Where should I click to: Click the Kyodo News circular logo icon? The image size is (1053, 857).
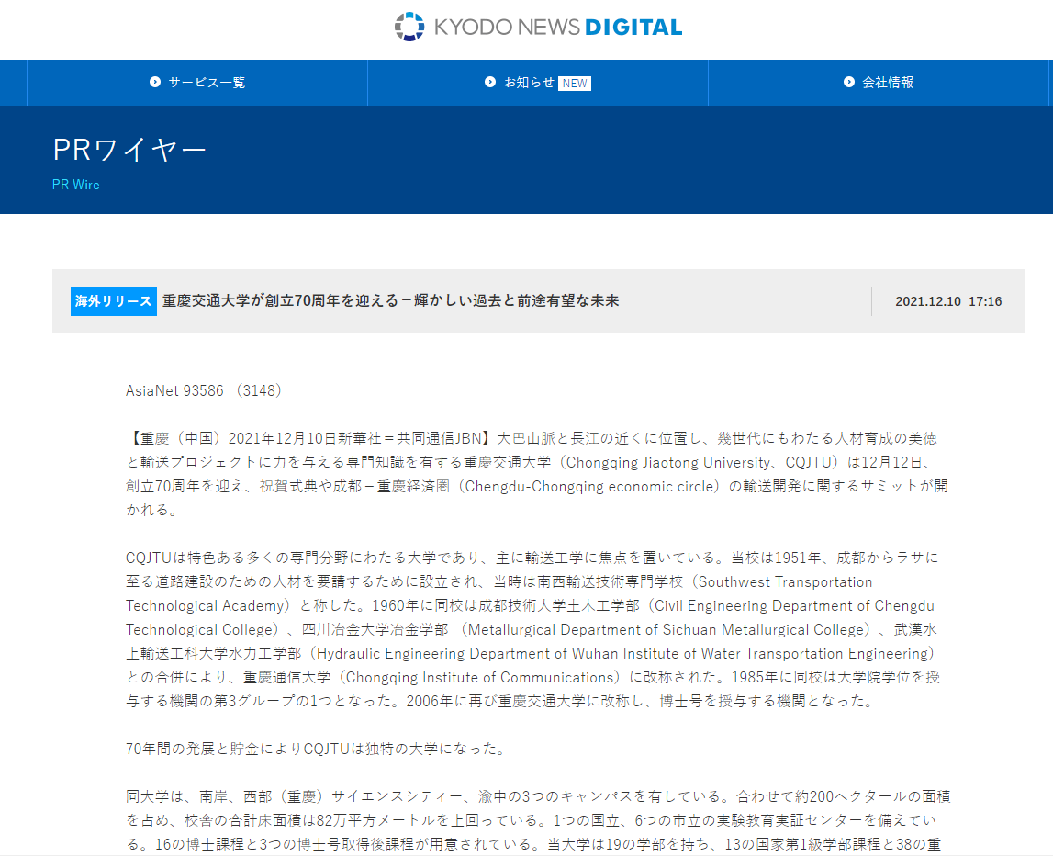pos(409,27)
